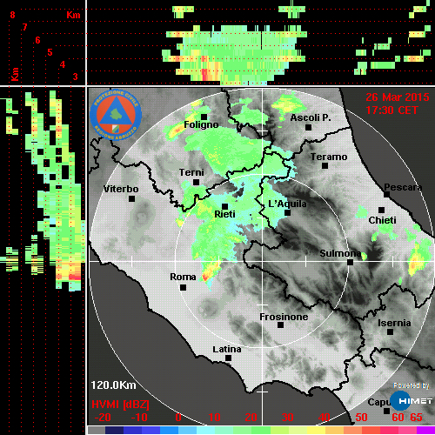This screenshot has height=435, width=435.
Task: Select the Frosinone city marker square
Action: 280,325
